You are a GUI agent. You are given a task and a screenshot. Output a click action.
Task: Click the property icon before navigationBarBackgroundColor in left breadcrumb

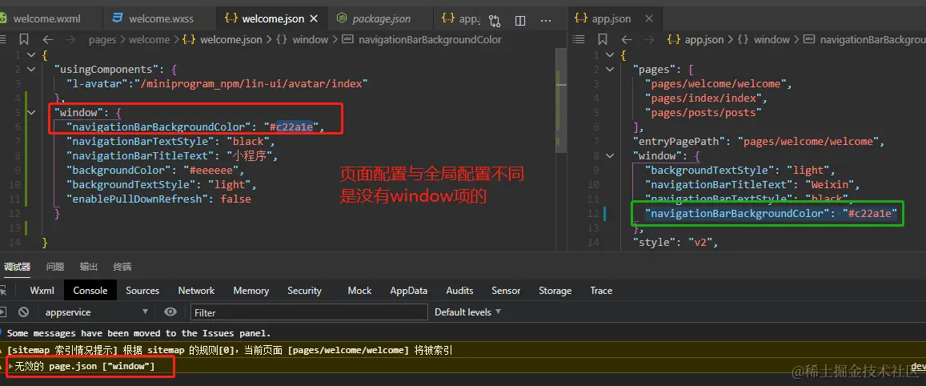[348, 39]
